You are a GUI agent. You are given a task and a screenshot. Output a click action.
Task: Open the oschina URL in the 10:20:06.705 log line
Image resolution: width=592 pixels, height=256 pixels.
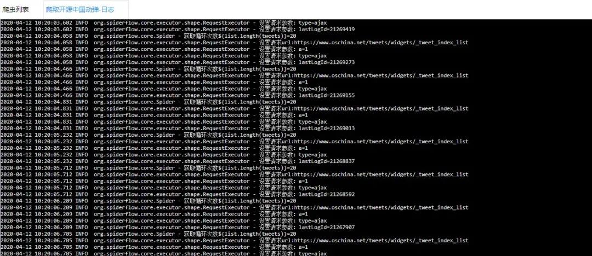tap(382, 241)
